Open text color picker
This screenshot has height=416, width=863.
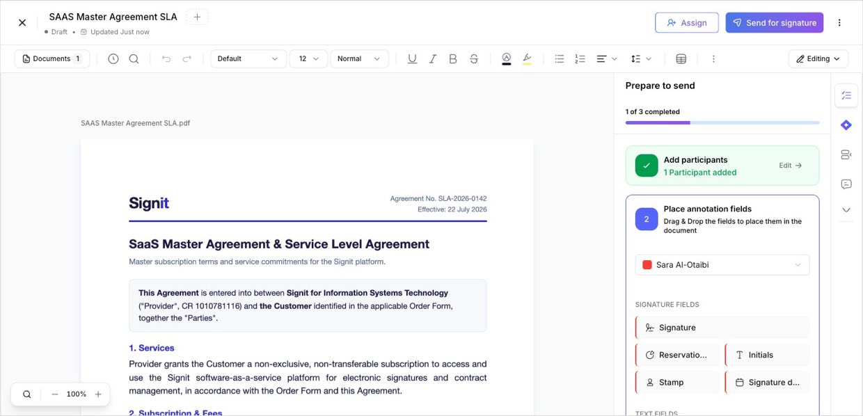click(x=507, y=59)
